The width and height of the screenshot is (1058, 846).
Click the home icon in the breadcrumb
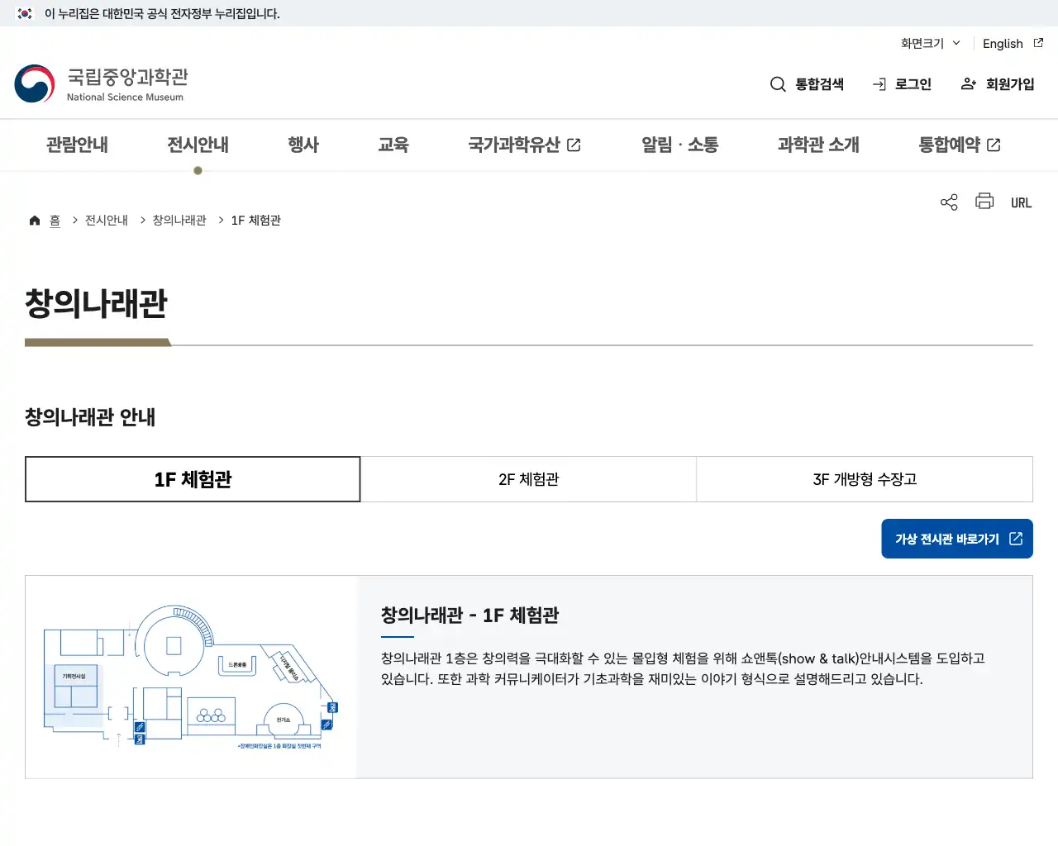tap(35, 219)
